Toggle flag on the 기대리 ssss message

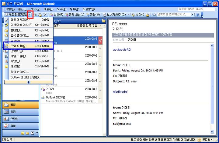(100, 91)
